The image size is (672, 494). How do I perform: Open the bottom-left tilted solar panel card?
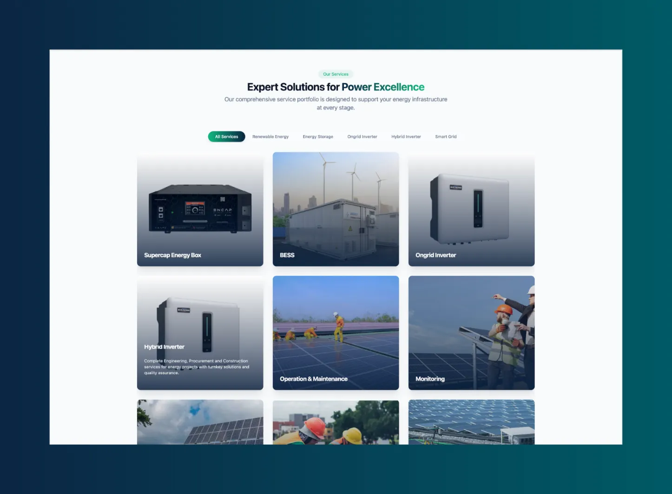(x=200, y=422)
